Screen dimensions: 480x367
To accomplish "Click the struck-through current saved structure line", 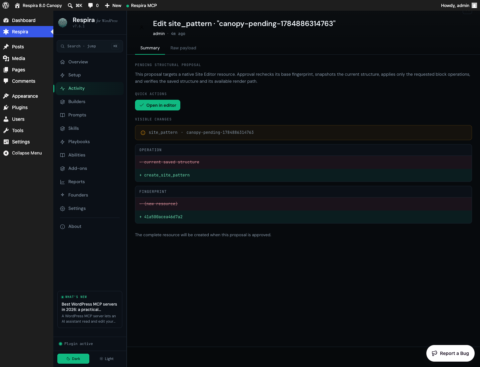I will coord(303,162).
